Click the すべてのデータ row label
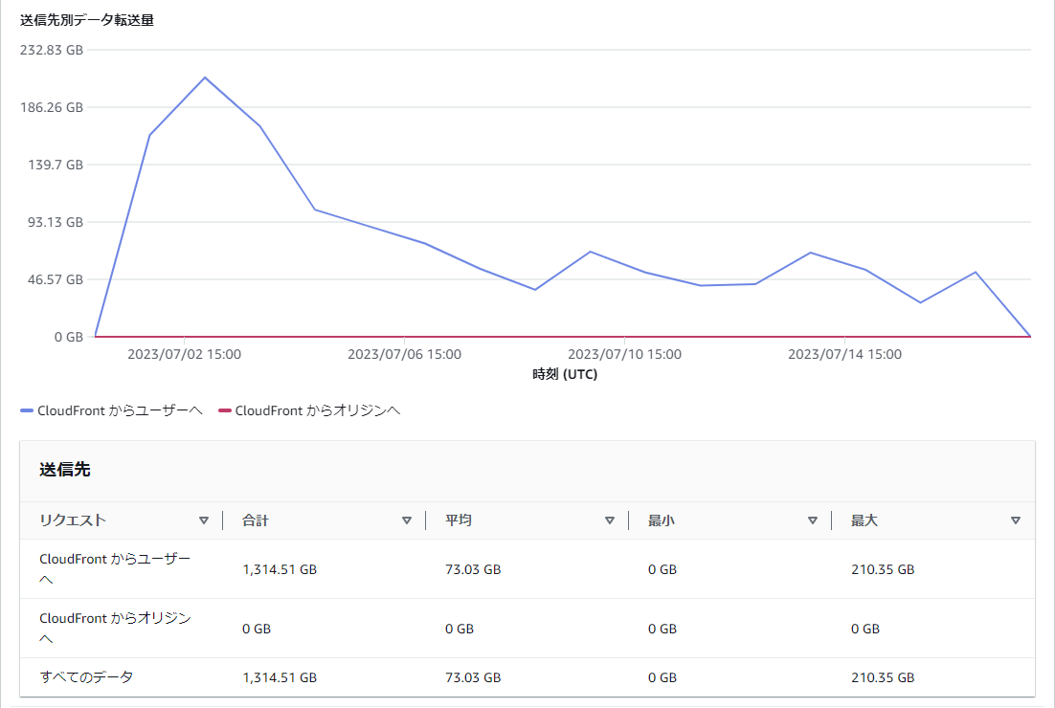Screen dimensions: 1055x708 point(86,677)
